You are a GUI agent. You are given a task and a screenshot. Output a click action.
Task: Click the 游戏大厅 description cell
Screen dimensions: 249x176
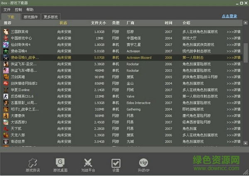(x=190, y=38)
